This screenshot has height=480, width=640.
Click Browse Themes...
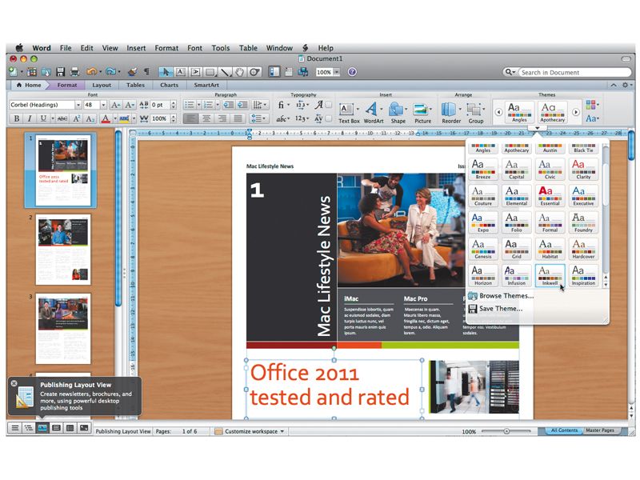click(x=501, y=296)
